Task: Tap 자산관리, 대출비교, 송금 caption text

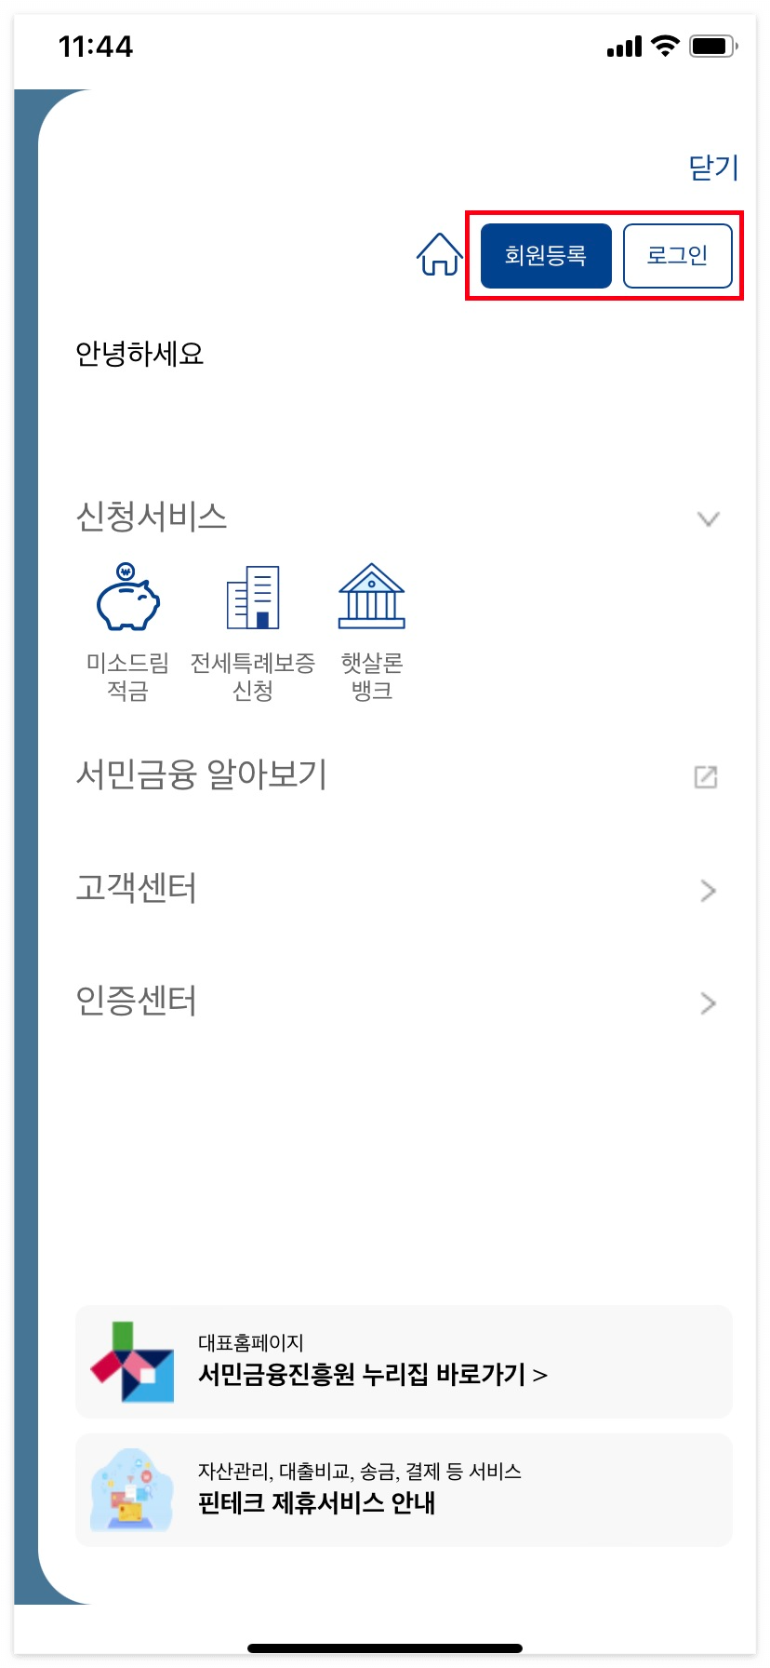Action: (360, 1472)
